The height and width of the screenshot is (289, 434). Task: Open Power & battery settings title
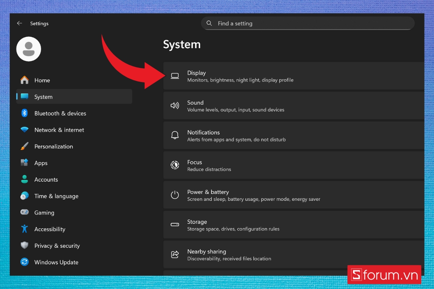coord(208,192)
